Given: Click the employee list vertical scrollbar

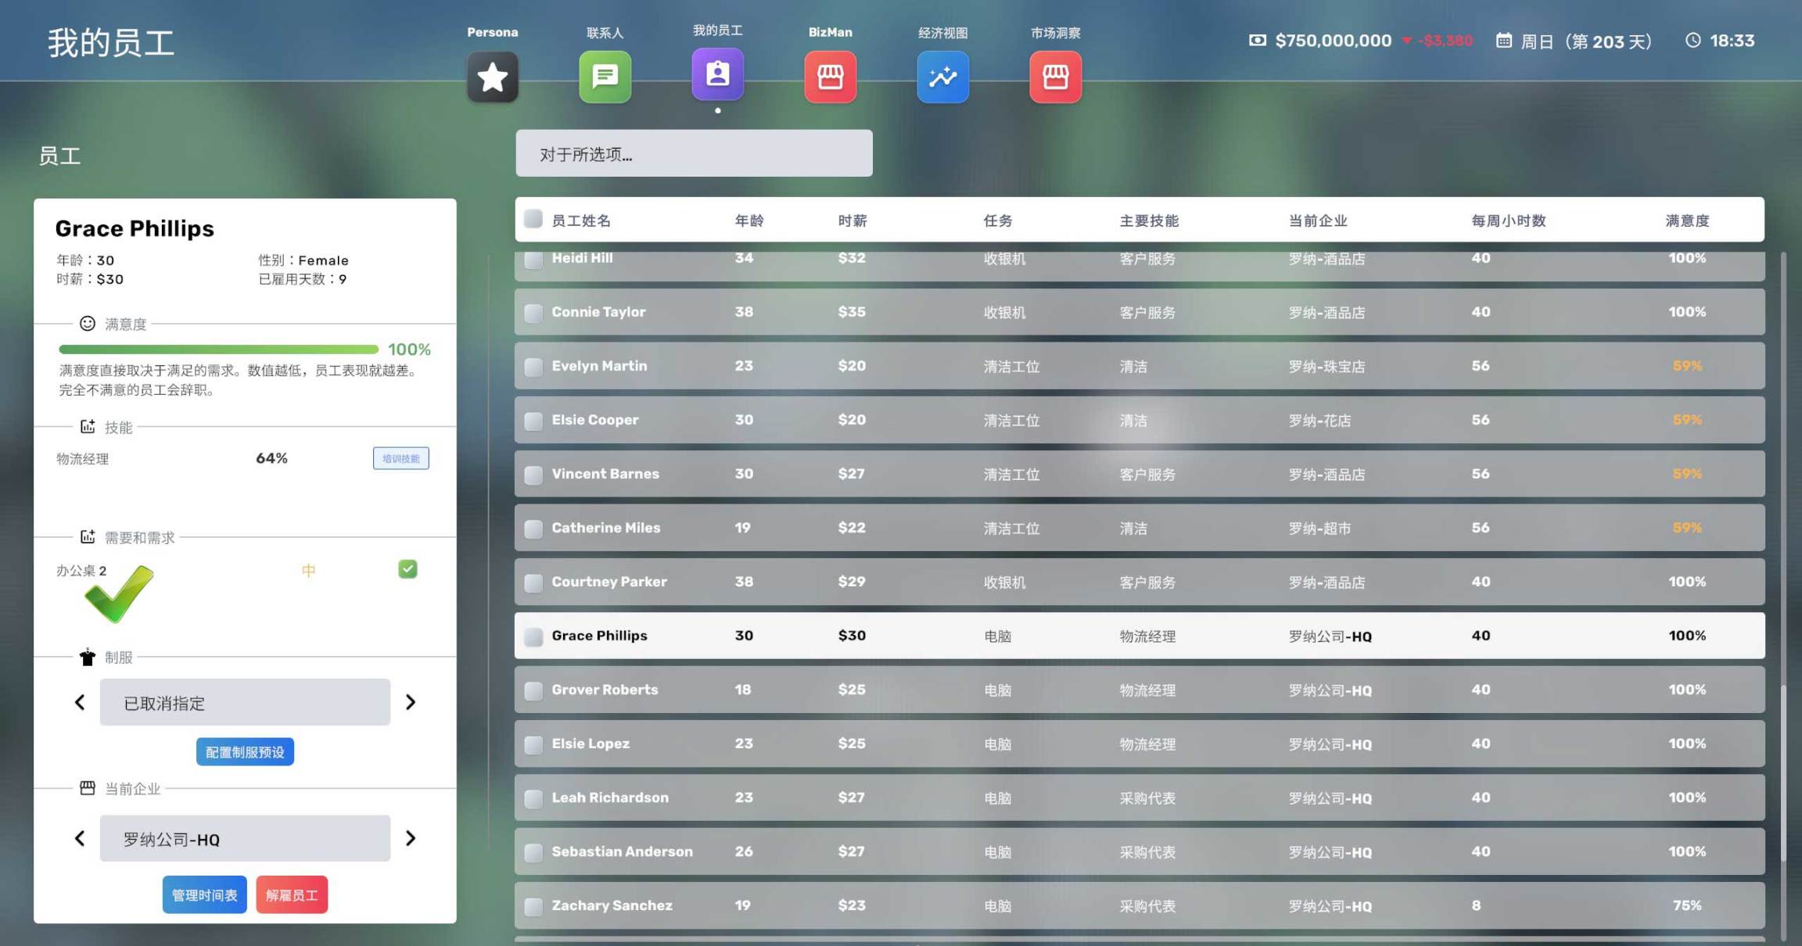Looking at the screenshot, I should click(1783, 774).
